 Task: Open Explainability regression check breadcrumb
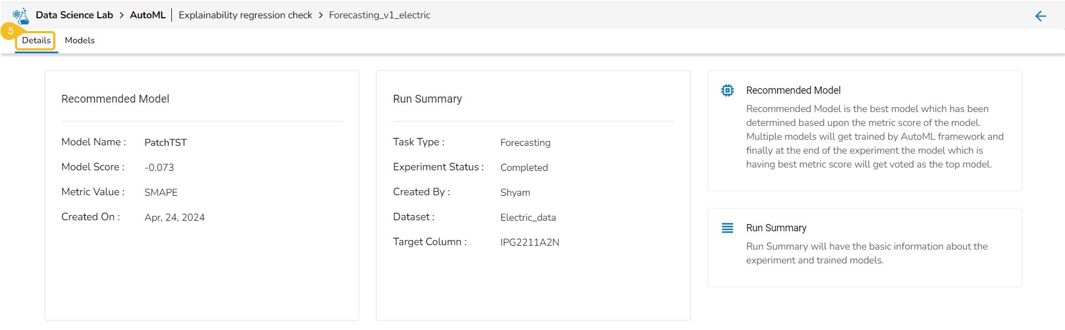[245, 15]
